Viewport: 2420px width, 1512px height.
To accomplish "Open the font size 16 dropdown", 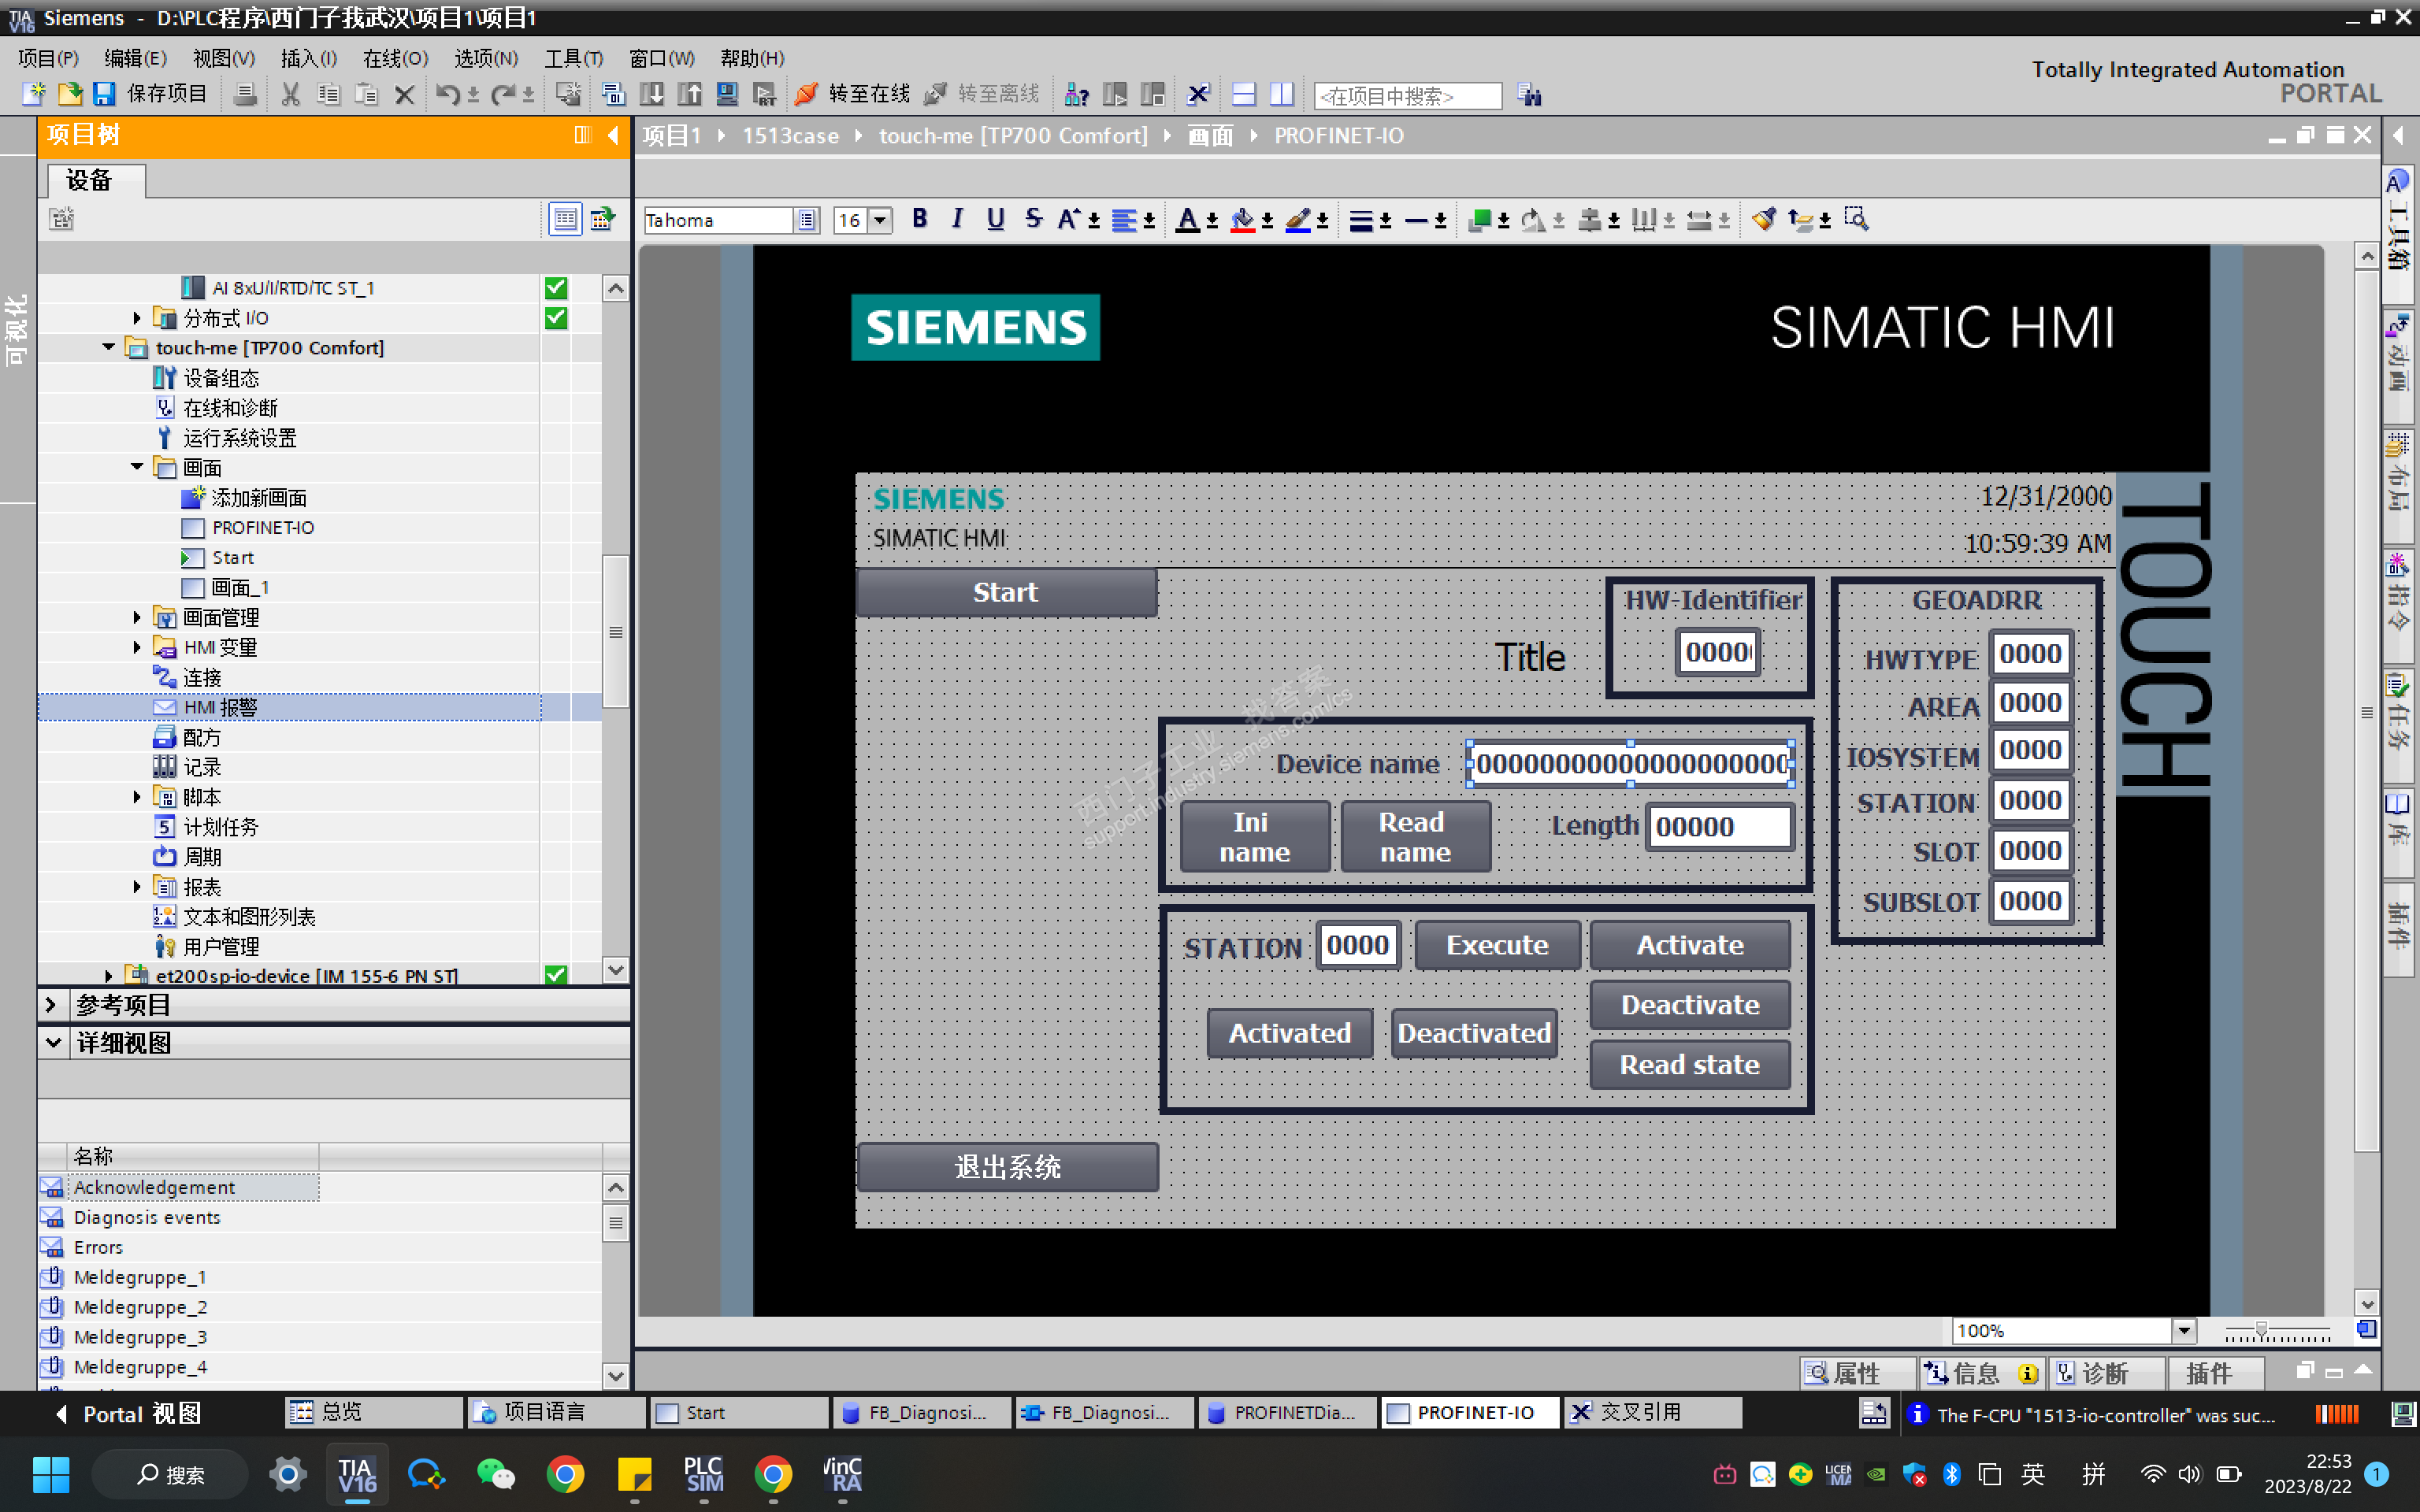I will coord(880,220).
